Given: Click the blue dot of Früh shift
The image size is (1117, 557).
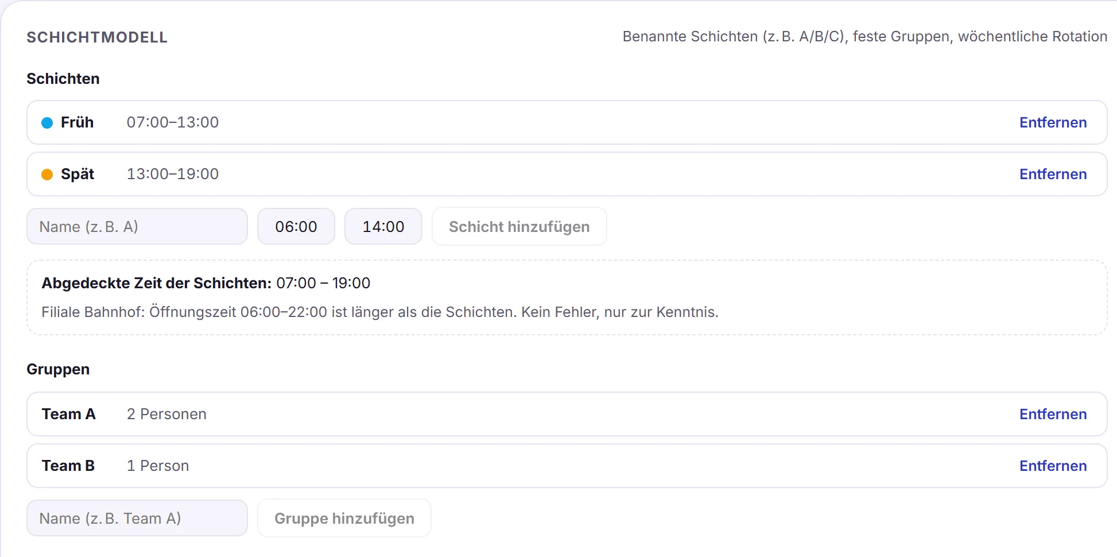Looking at the screenshot, I should pyautogui.click(x=47, y=122).
